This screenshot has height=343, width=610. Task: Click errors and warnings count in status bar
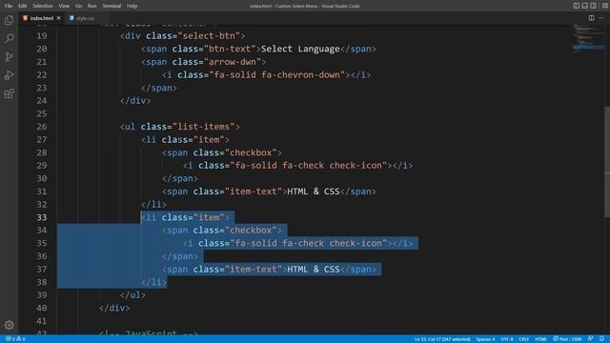[15, 339]
